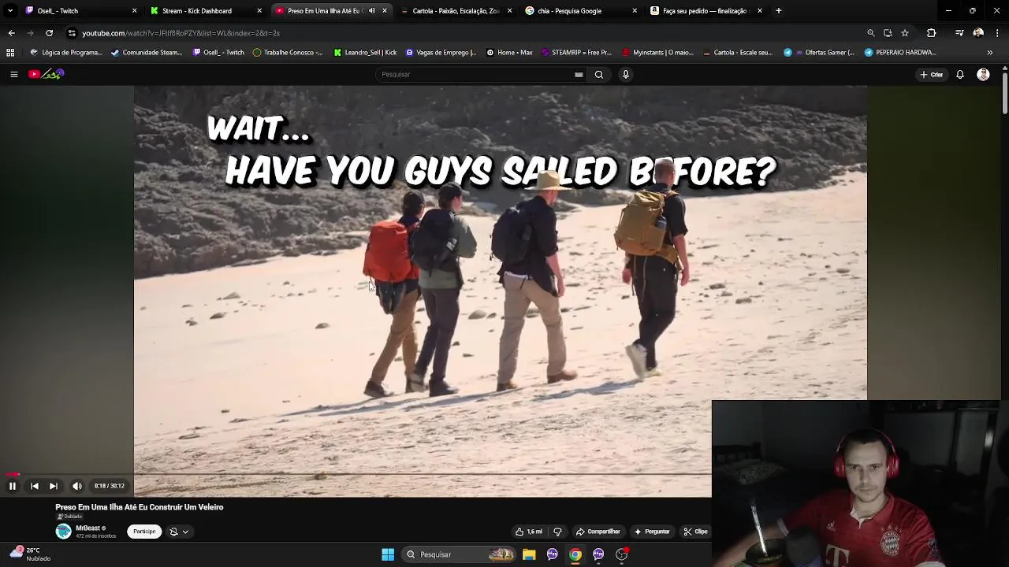Screen dimensions: 1009x567
Task: Start voice search with the microphone icon
Action: pos(626,74)
